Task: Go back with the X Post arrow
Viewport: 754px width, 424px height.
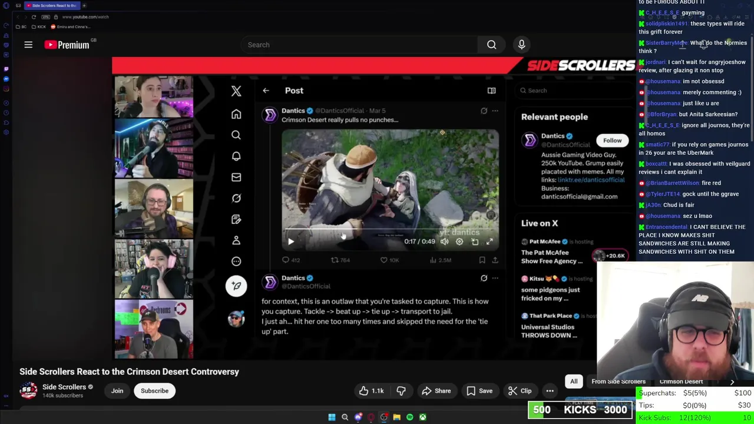Action: tap(266, 91)
